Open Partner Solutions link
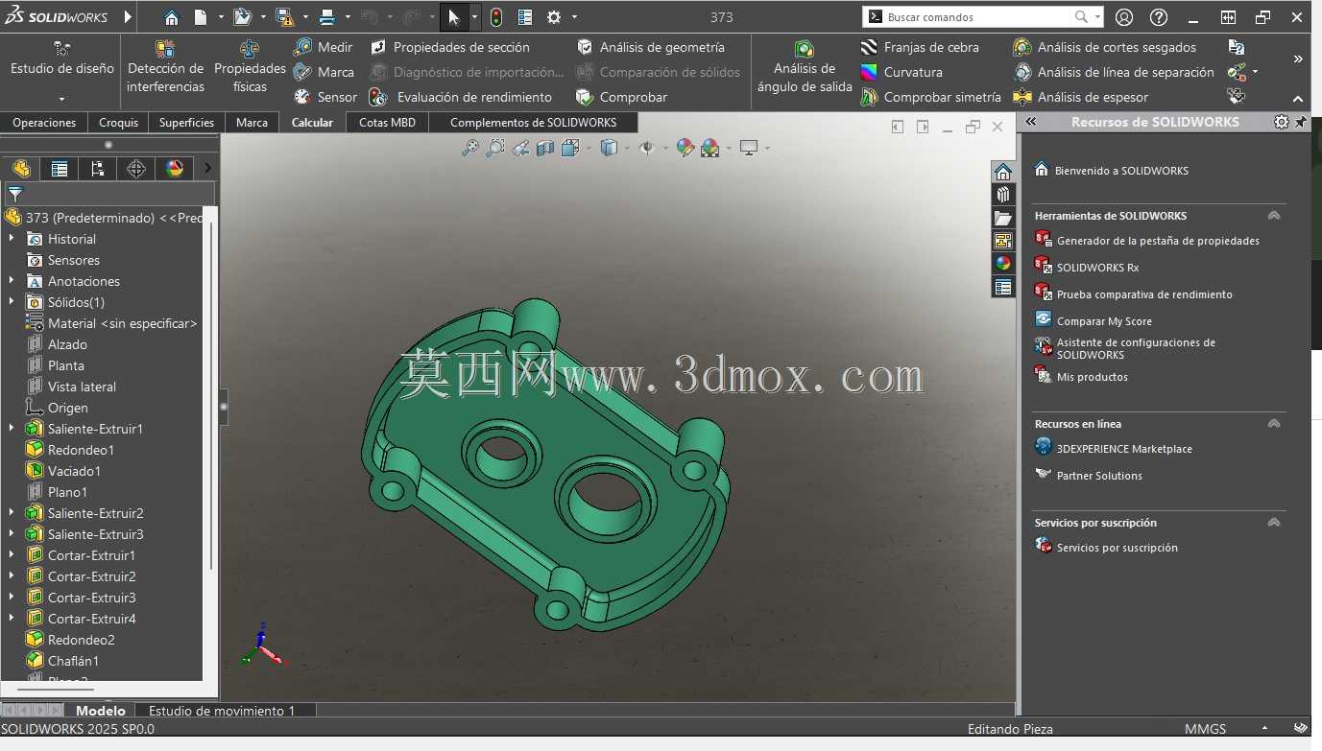1322x751 pixels. [x=1099, y=476]
